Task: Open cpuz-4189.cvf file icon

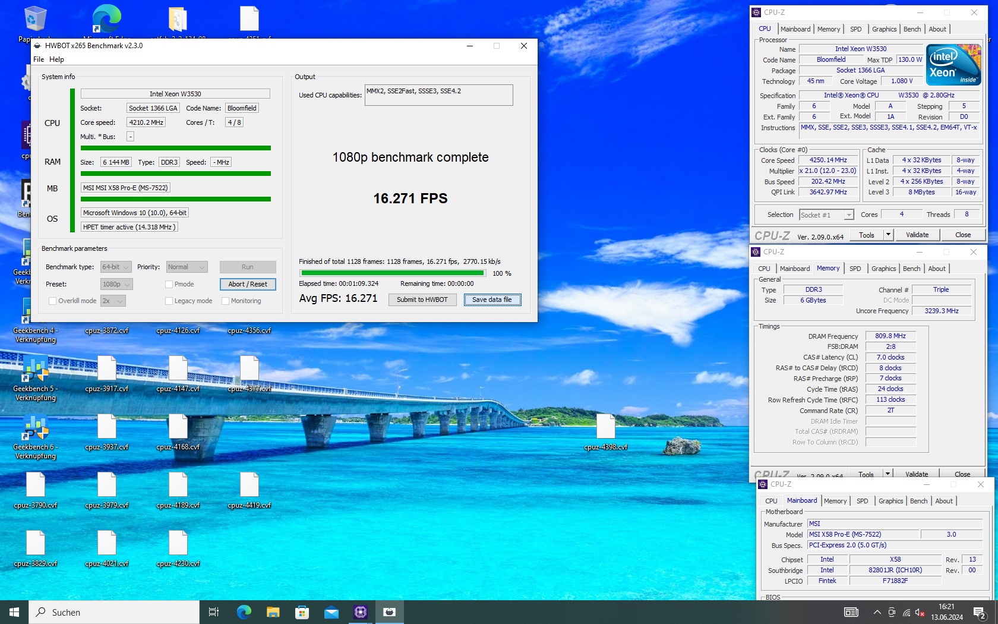Action: (178, 491)
